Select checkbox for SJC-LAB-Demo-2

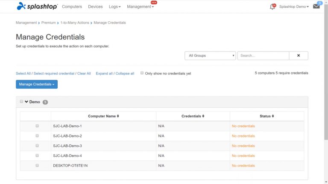pos(37,135)
